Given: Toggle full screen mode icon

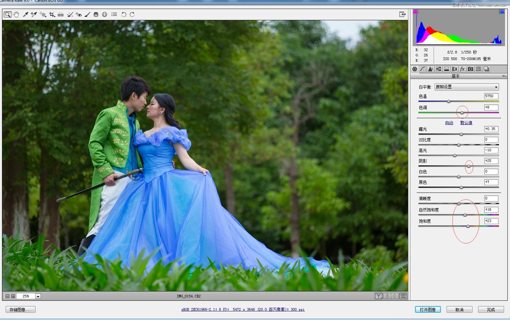Looking at the screenshot, I should click(402, 14).
